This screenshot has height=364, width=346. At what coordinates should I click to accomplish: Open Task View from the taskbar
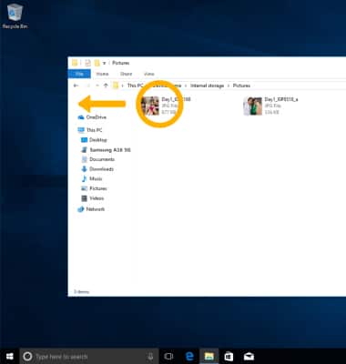[x=168, y=357]
